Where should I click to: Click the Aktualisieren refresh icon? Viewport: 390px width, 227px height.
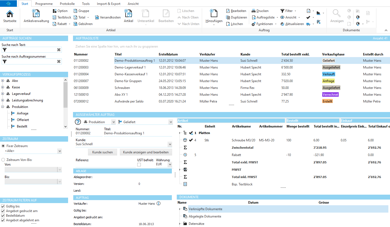pyautogui.click(x=282, y=24)
